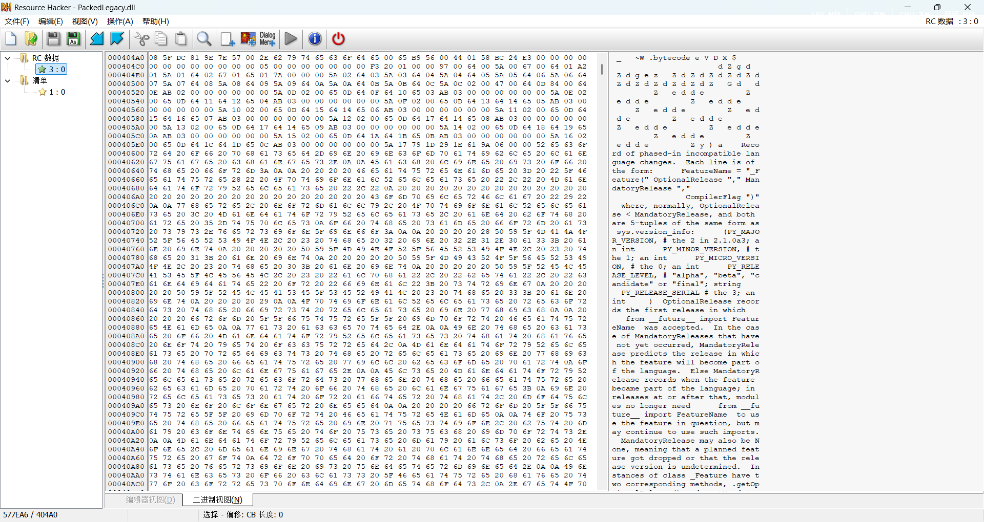Click the red power Exit icon
984x522 pixels.
pyautogui.click(x=338, y=39)
